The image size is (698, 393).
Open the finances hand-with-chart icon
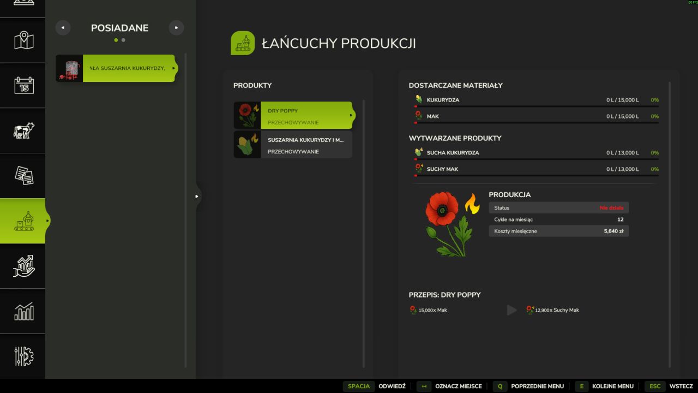tap(23, 266)
